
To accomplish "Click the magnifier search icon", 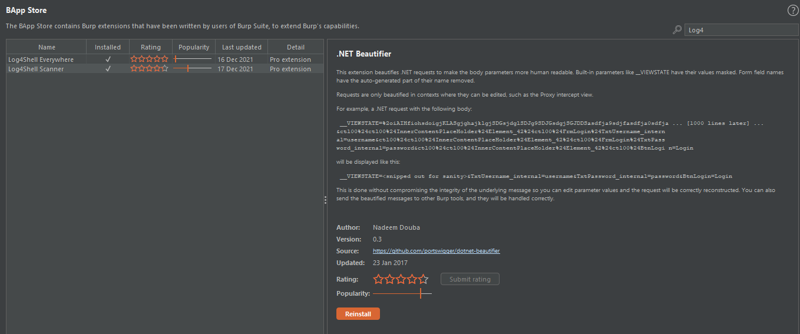I will [x=677, y=30].
